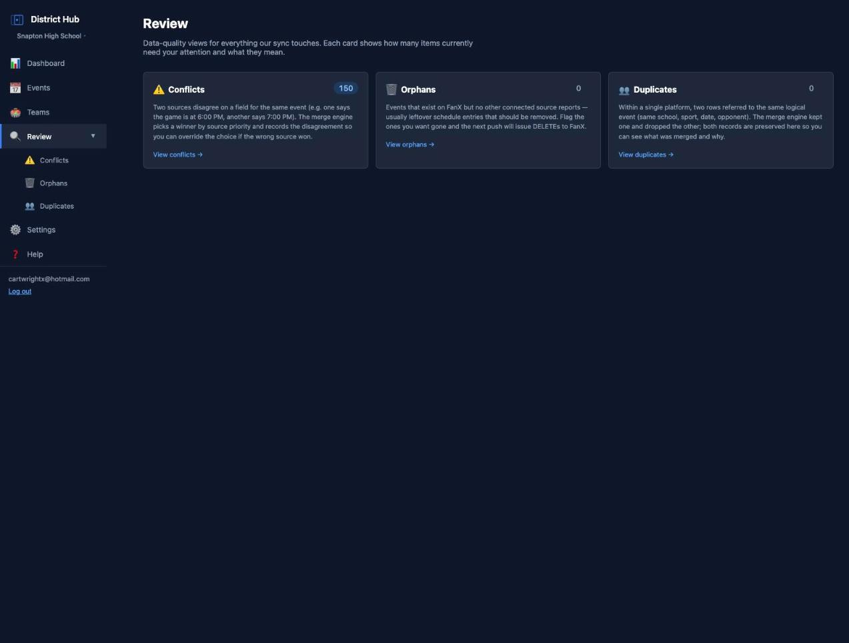Viewport: 849px width, 643px height.
Task: Click the people icon on Duplicates card
Action: pos(624,90)
